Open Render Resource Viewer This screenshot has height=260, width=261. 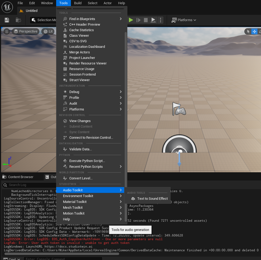(x=90, y=63)
